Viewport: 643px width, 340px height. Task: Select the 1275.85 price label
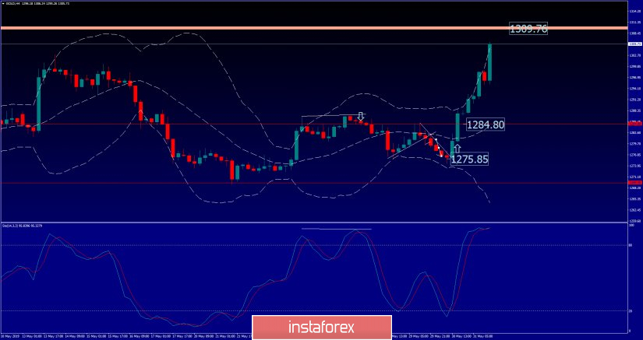469,159
